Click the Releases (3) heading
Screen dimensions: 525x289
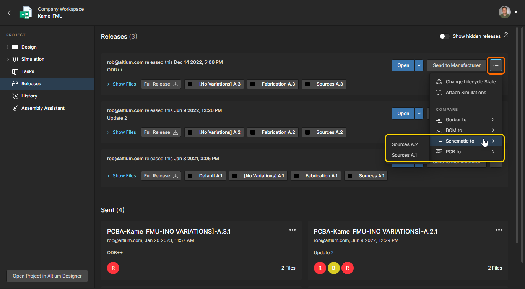119,37
